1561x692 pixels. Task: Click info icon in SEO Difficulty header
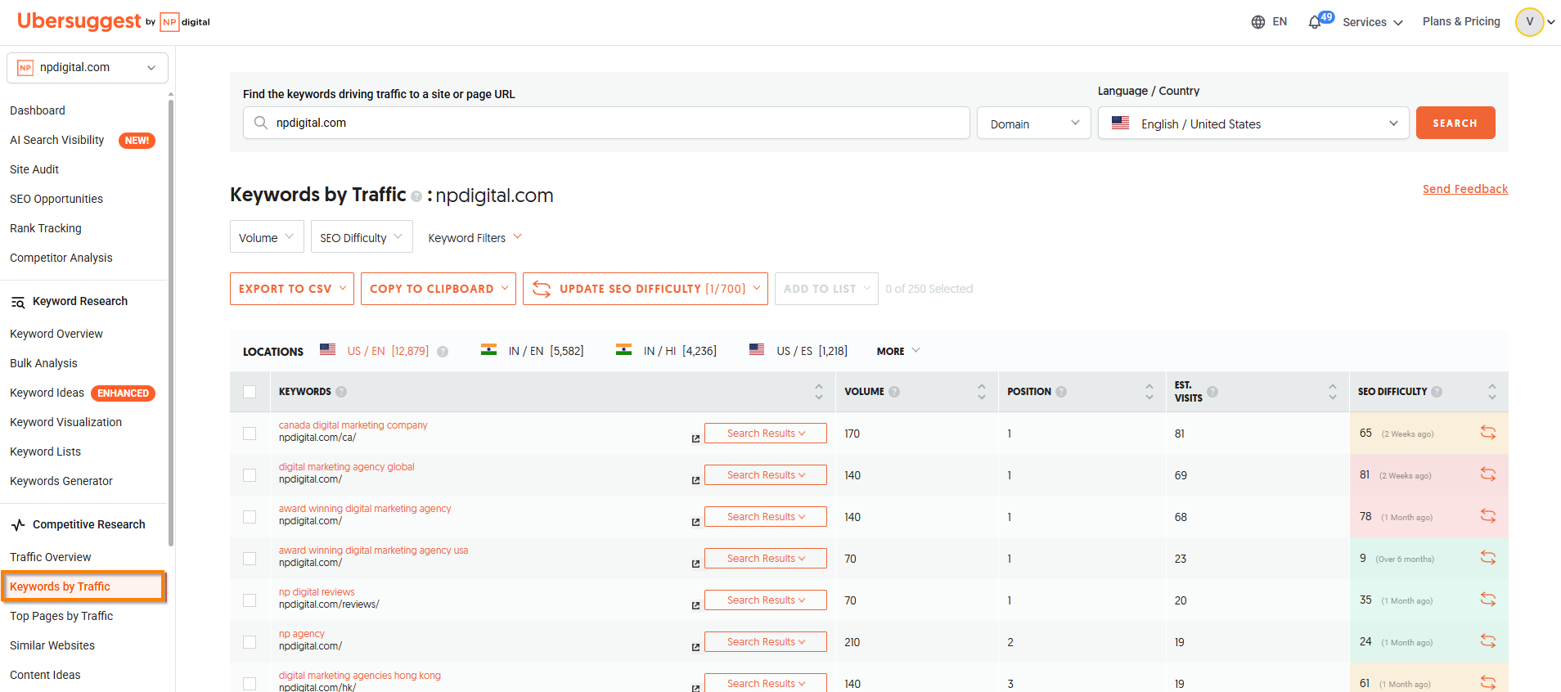[1437, 392]
